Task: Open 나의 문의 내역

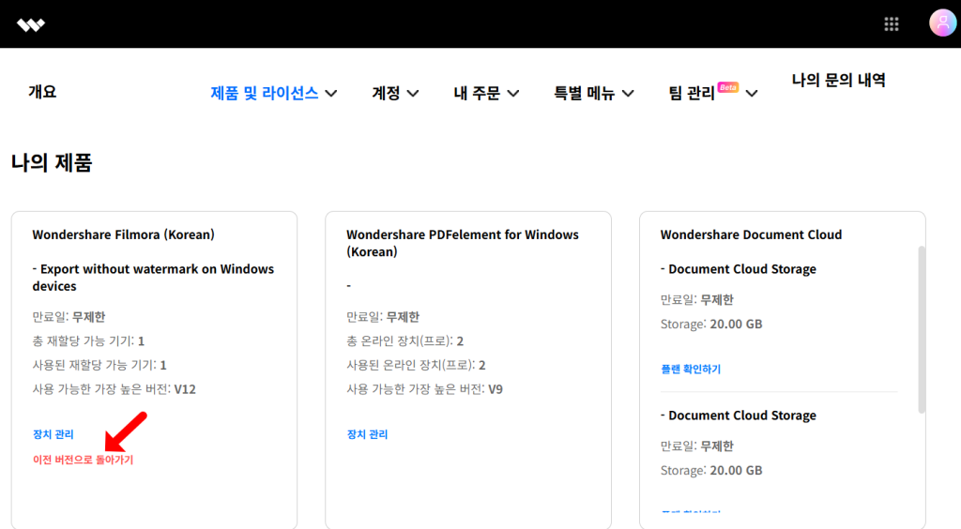Action: [838, 81]
